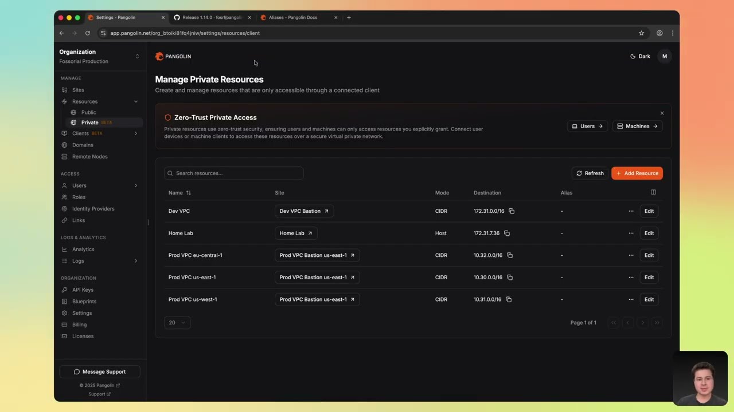Refresh the resources table

pos(590,173)
